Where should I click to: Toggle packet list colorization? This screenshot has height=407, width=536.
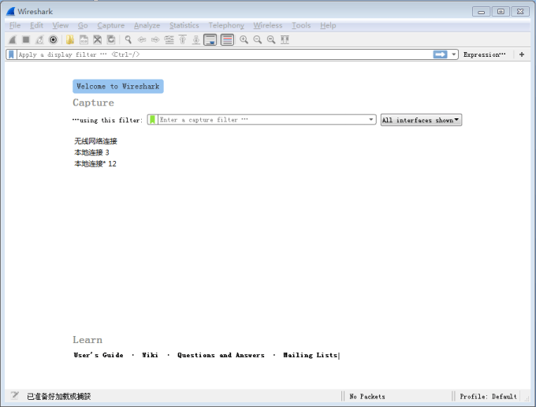click(x=227, y=39)
